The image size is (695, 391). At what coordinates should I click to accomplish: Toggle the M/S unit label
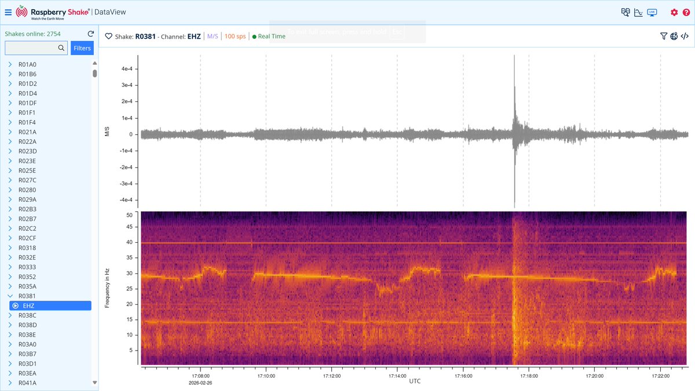tap(213, 36)
